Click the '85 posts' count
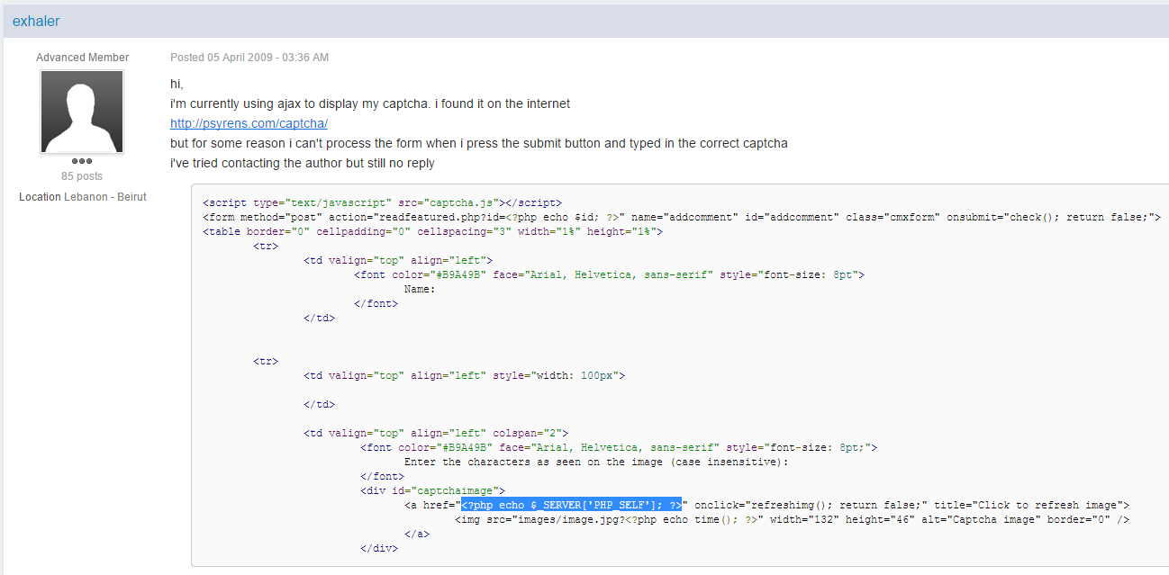 click(82, 176)
